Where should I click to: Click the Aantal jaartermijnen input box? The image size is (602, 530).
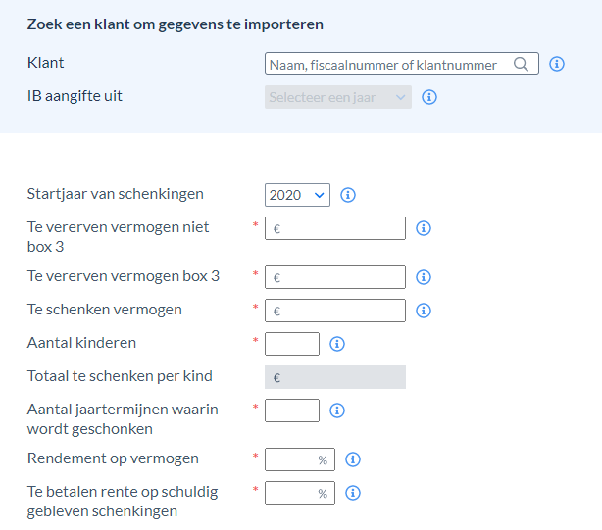(x=292, y=410)
